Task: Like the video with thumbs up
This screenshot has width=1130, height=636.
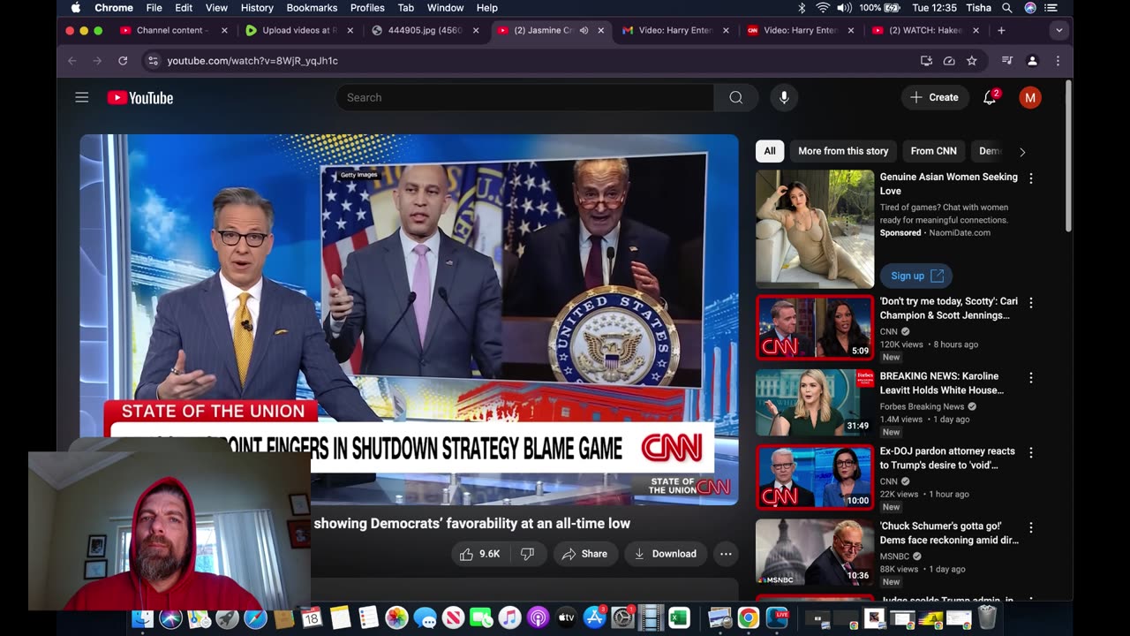Action: pos(479,554)
